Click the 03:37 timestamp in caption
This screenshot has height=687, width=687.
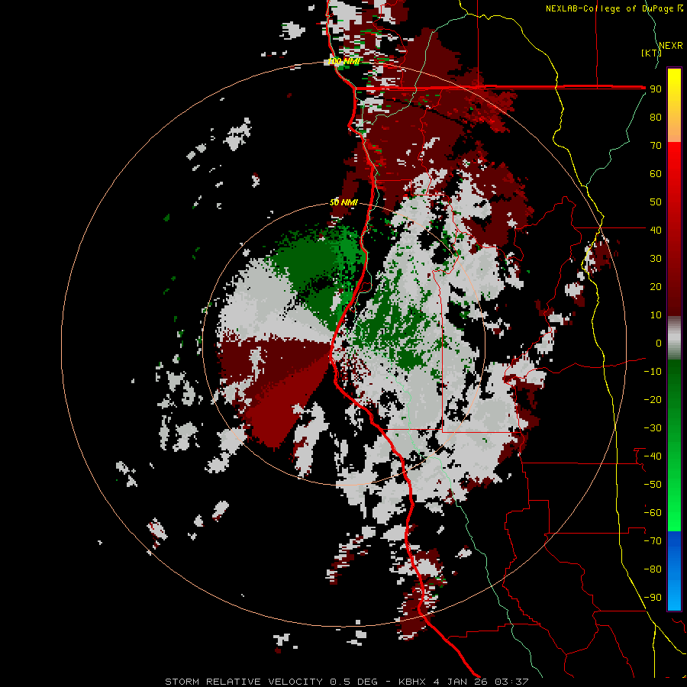click(511, 682)
